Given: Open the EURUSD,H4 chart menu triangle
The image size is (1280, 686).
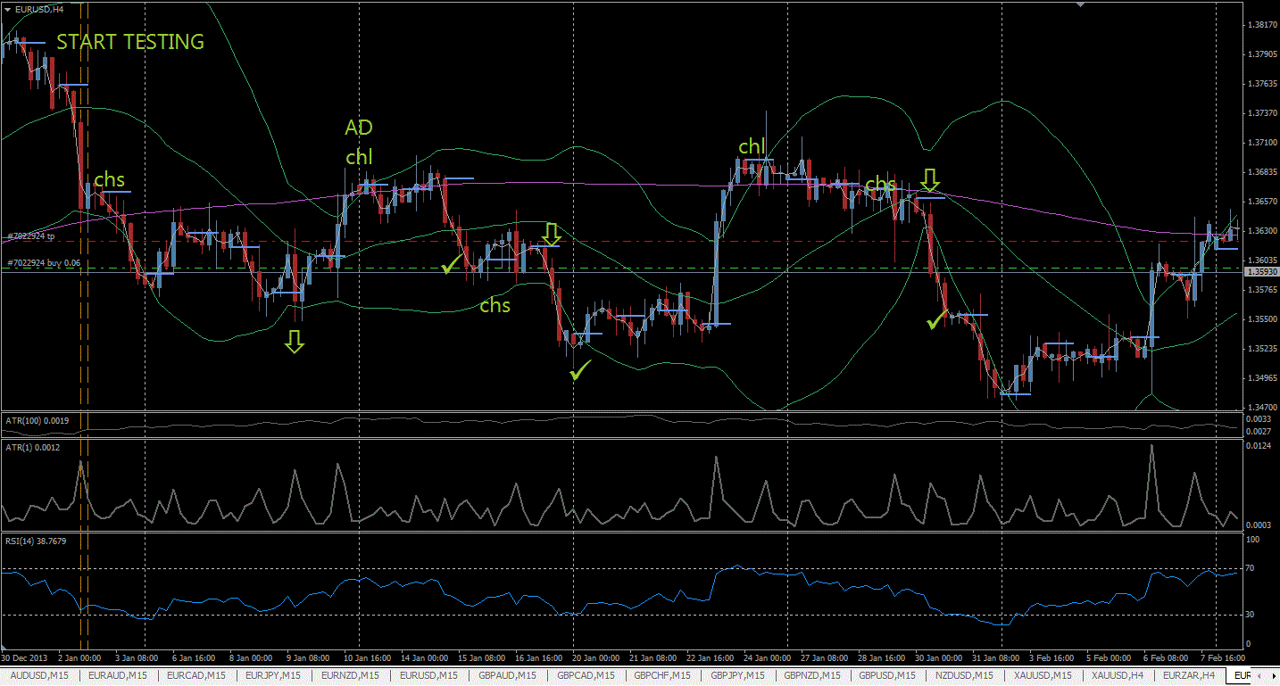Looking at the screenshot, I should [x=8, y=9].
